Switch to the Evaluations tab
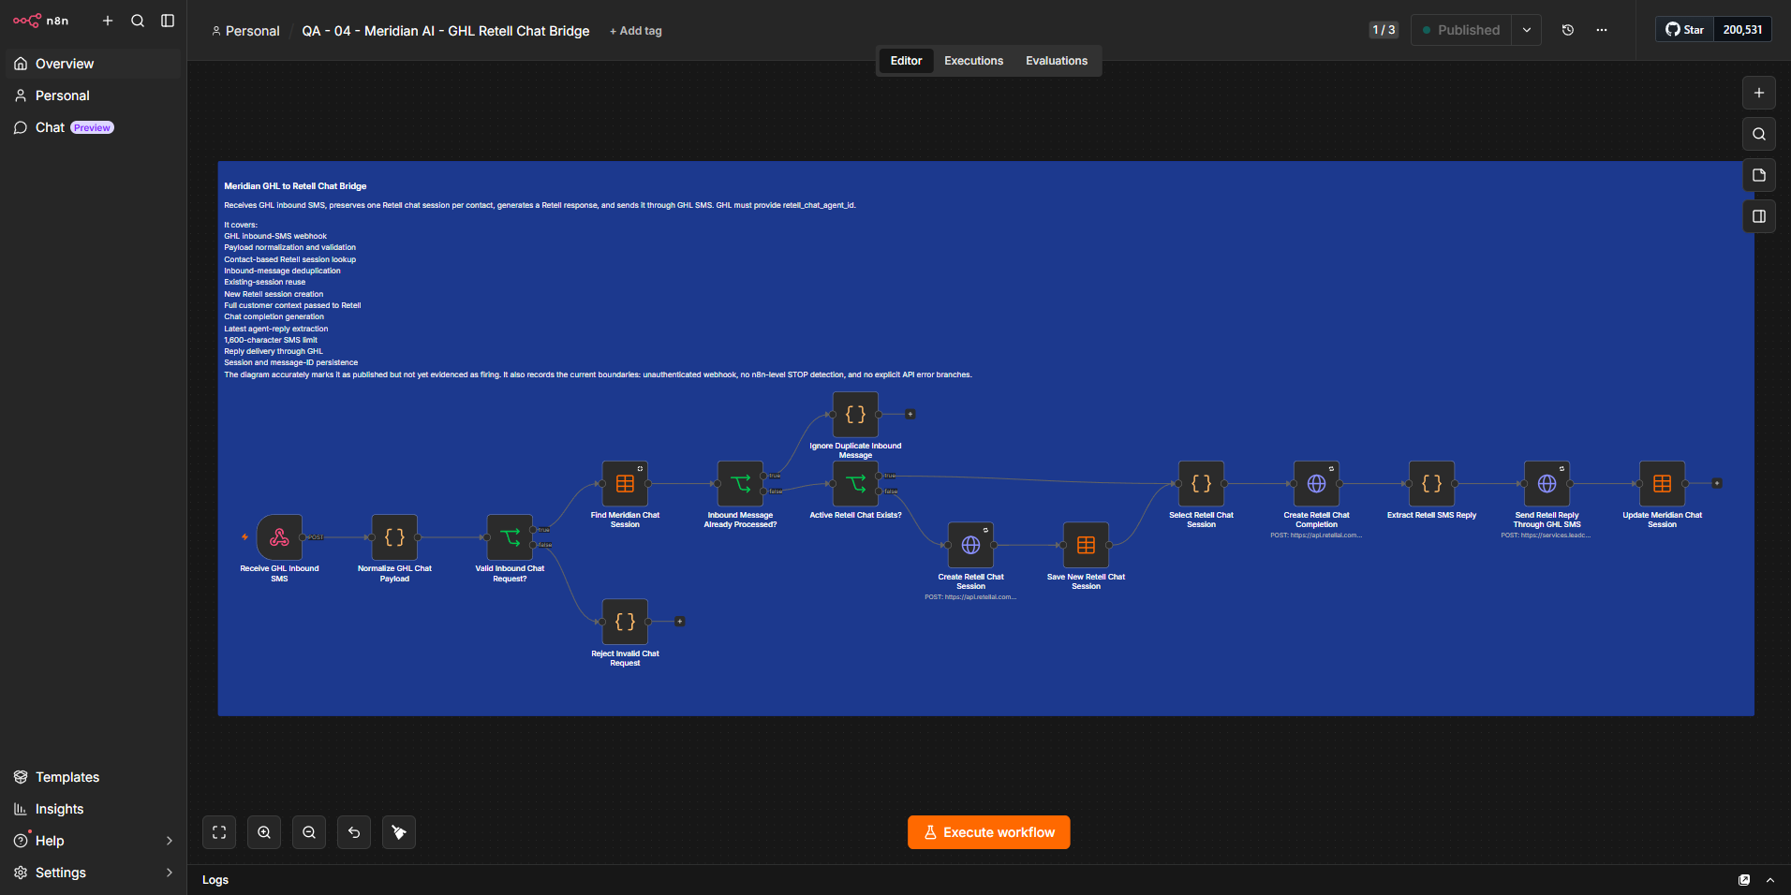 coord(1057,61)
